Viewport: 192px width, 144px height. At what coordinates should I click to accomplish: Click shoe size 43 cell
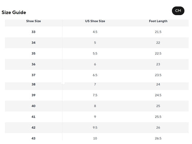pyautogui.click(x=34, y=138)
